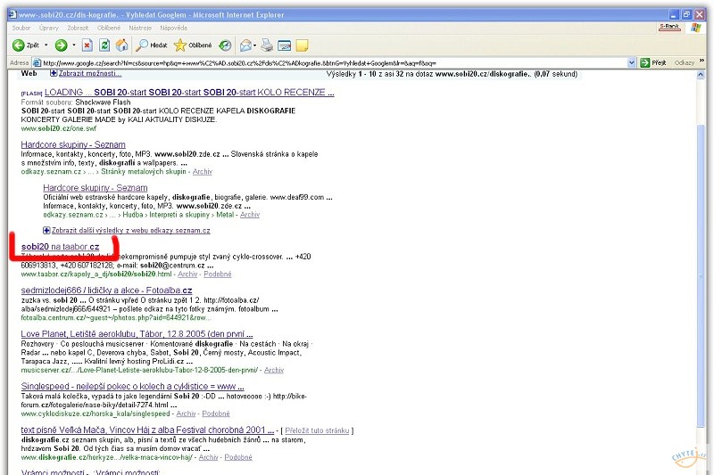Open the Oblíbené menu in menu bar
The height and width of the screenshot is (475, 714).
pos(109,28)
